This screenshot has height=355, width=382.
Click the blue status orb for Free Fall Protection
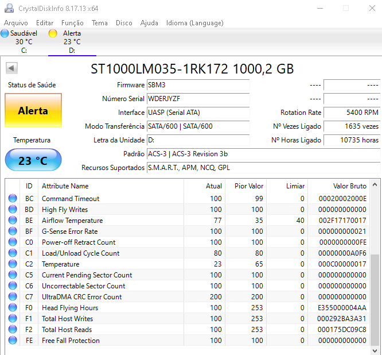click(13, 341)
